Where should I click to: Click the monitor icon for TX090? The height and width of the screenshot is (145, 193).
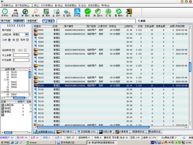[36, 66]
